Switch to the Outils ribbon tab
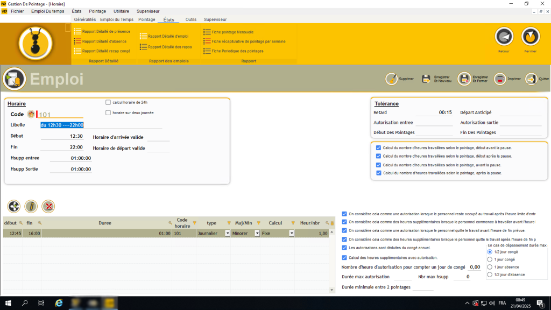551x310 pixels. 190,19
